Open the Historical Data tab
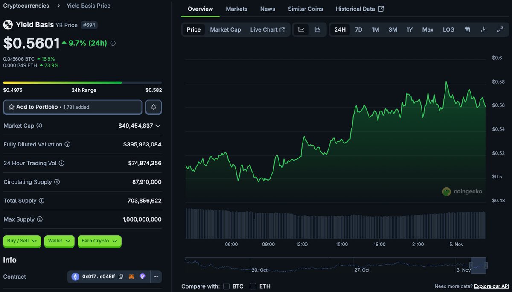This screenshot has height=292, width=512. tap(359, 9)
